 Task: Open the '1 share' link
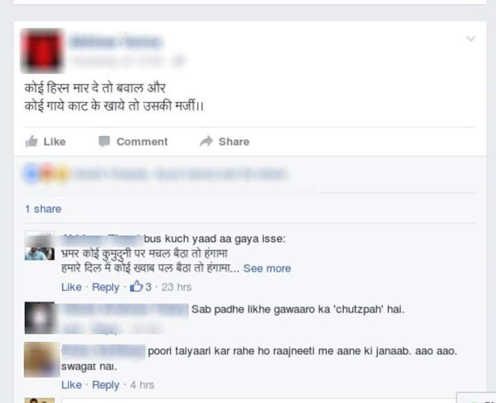[x=43, y=209]
